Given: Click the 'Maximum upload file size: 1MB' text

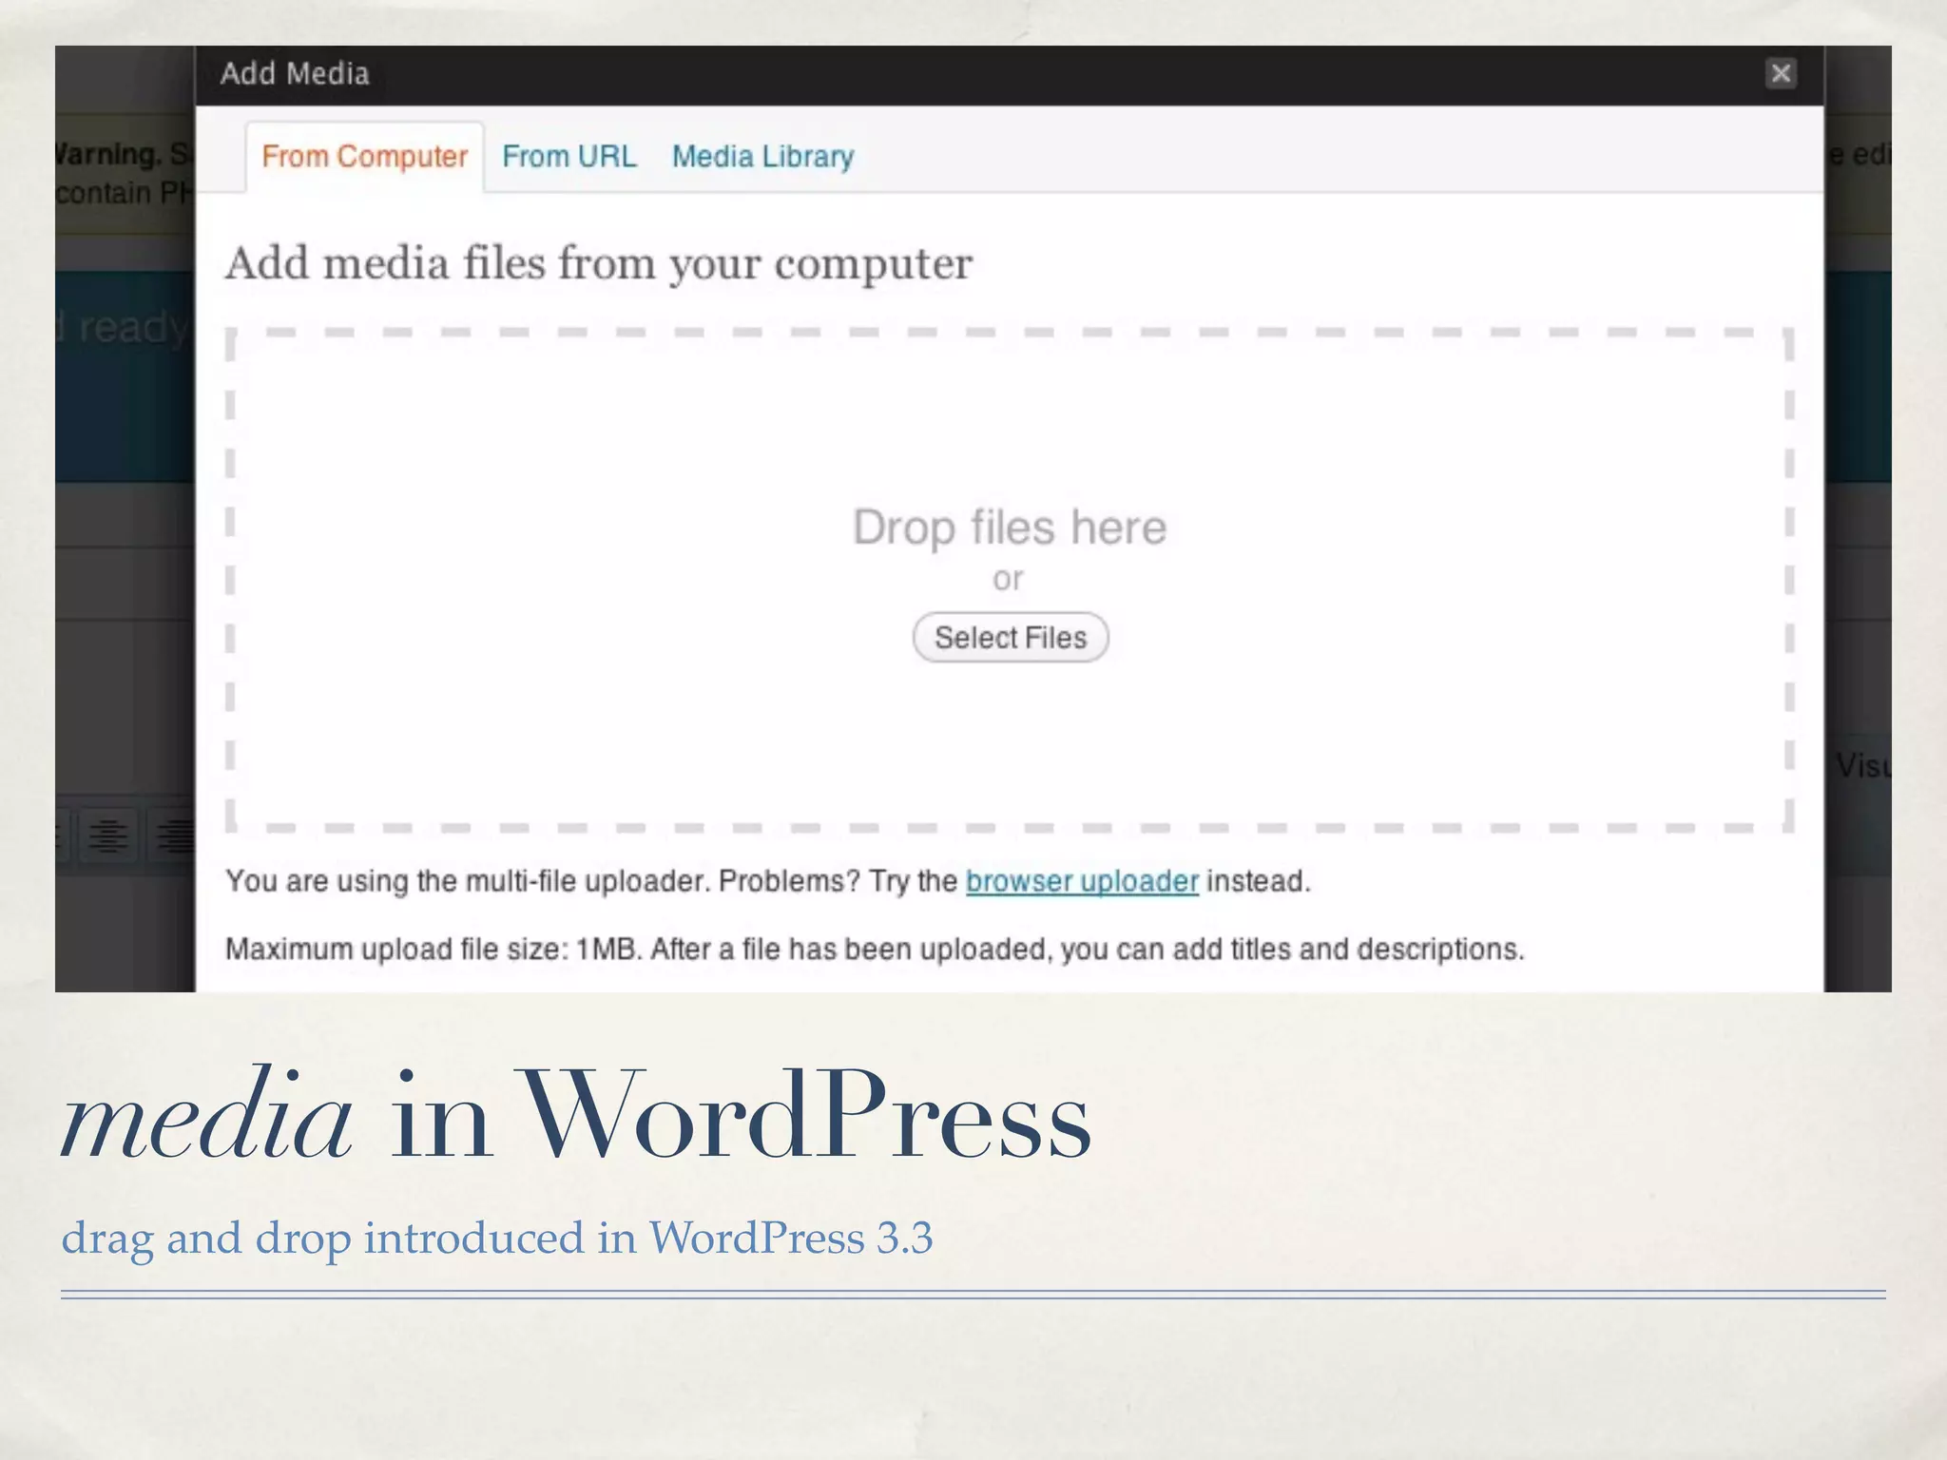Looking at the screenshot, I should coord(434,949).
